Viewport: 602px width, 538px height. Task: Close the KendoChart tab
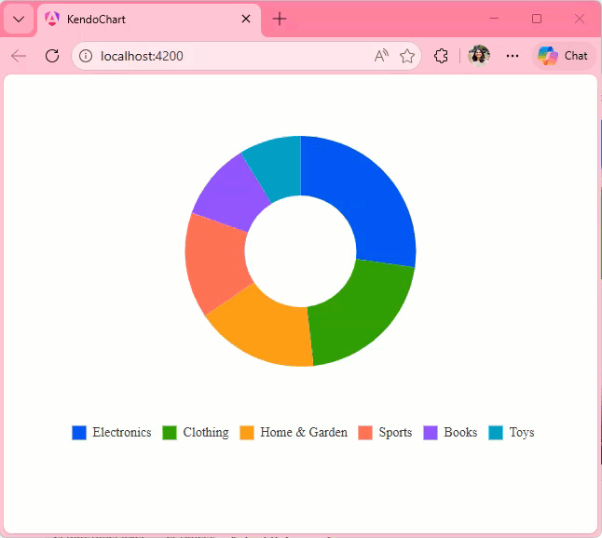pyautogui.click(x=246, y=20)
